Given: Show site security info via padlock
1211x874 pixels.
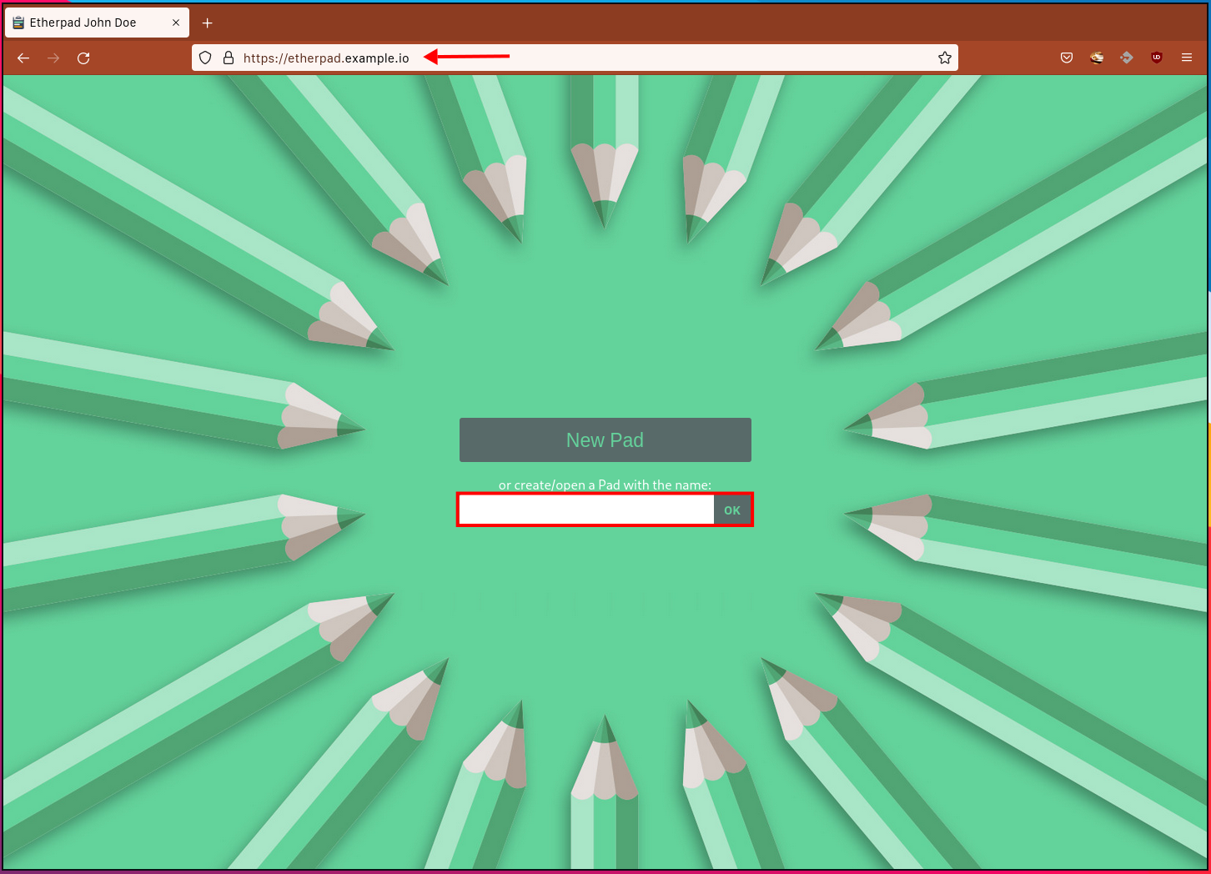Looking at the screenshot, I should click(228, 58).
